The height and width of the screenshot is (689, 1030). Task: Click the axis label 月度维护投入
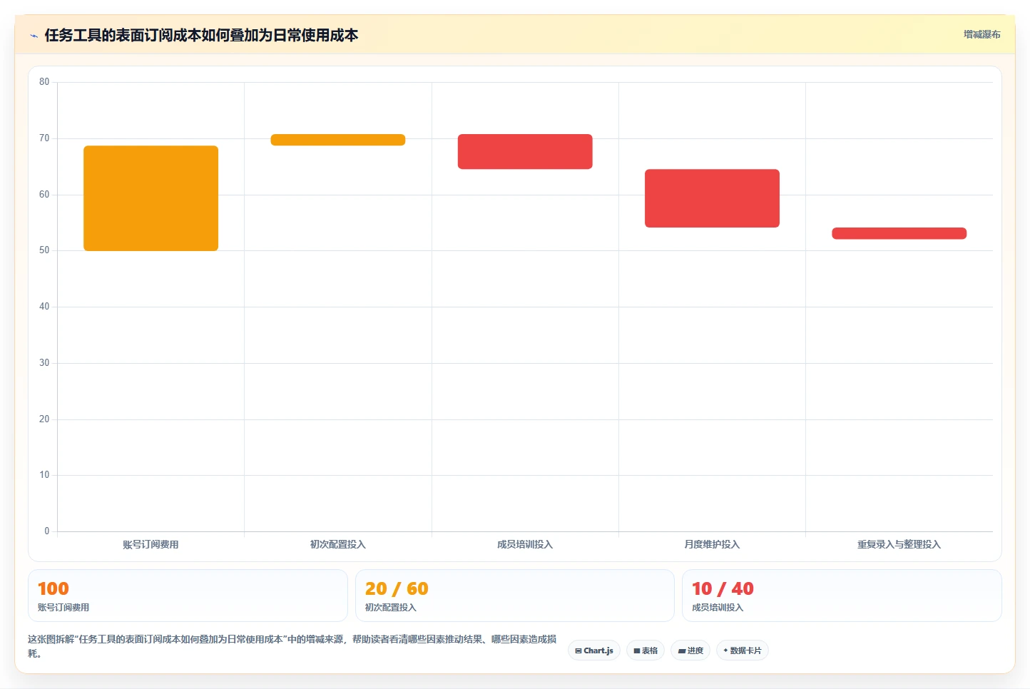pyautogui.click(x=712, y=544)
